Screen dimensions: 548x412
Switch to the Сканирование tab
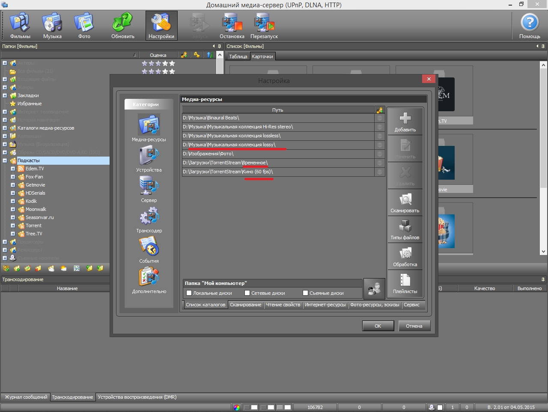pos(245,305)
